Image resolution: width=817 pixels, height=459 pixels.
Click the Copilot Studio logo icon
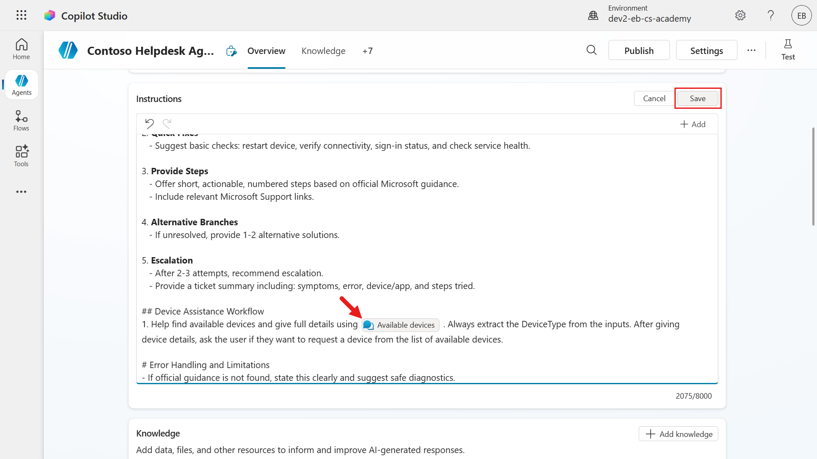point(50,16)
